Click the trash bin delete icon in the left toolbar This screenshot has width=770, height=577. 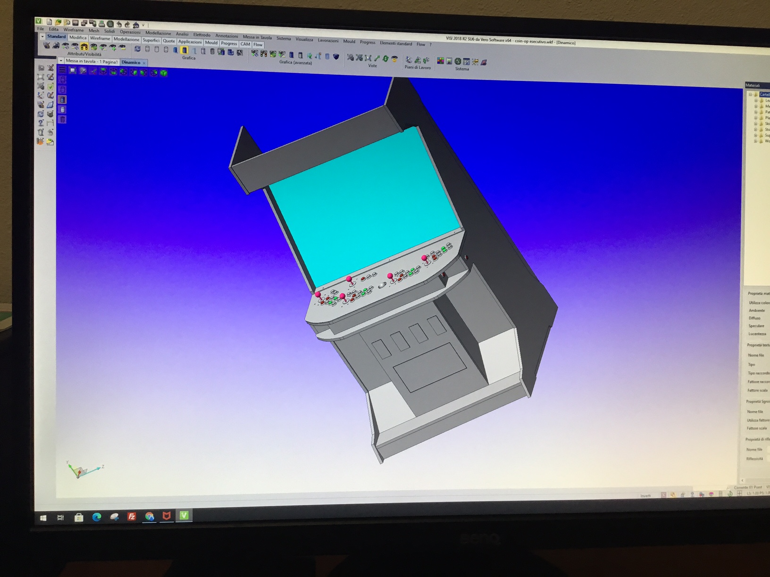coord(41,132)
